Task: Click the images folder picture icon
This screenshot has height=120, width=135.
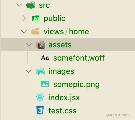Action: pos(40,71)
